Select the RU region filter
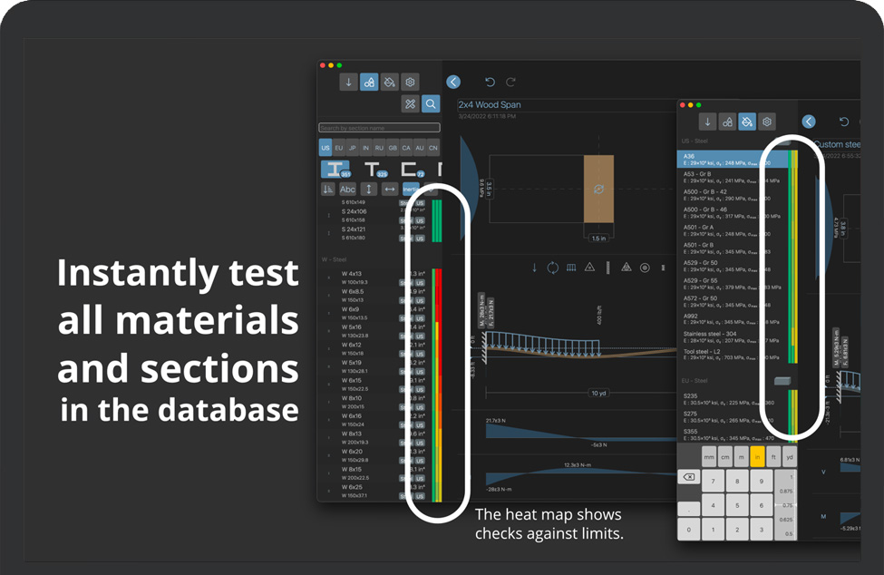This screenshot has height=575, width=884. [x=379, y=148]
